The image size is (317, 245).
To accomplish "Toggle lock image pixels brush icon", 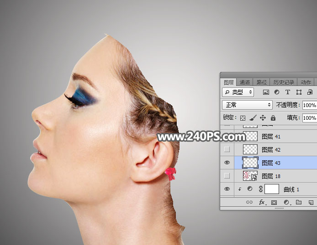I will pos(253,117).
